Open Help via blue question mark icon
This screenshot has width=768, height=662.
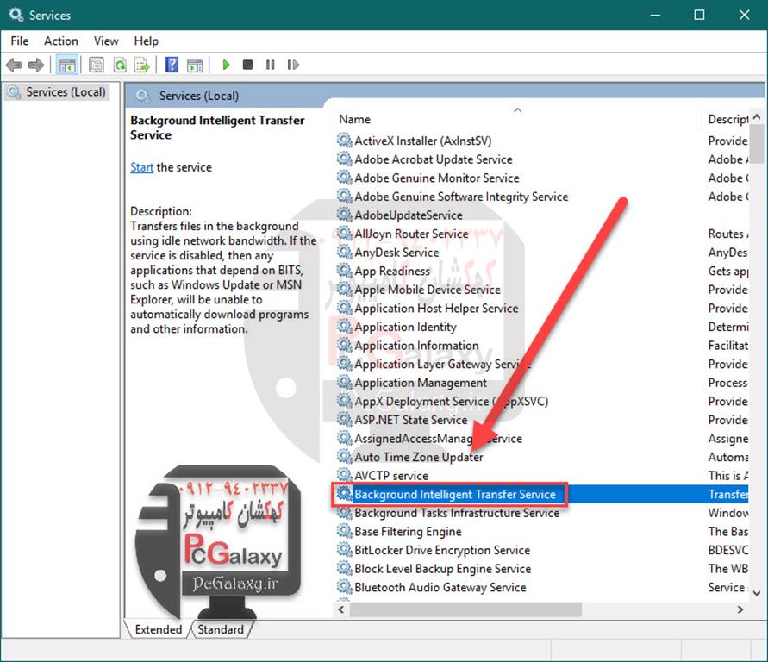click(x=172, y=65)
